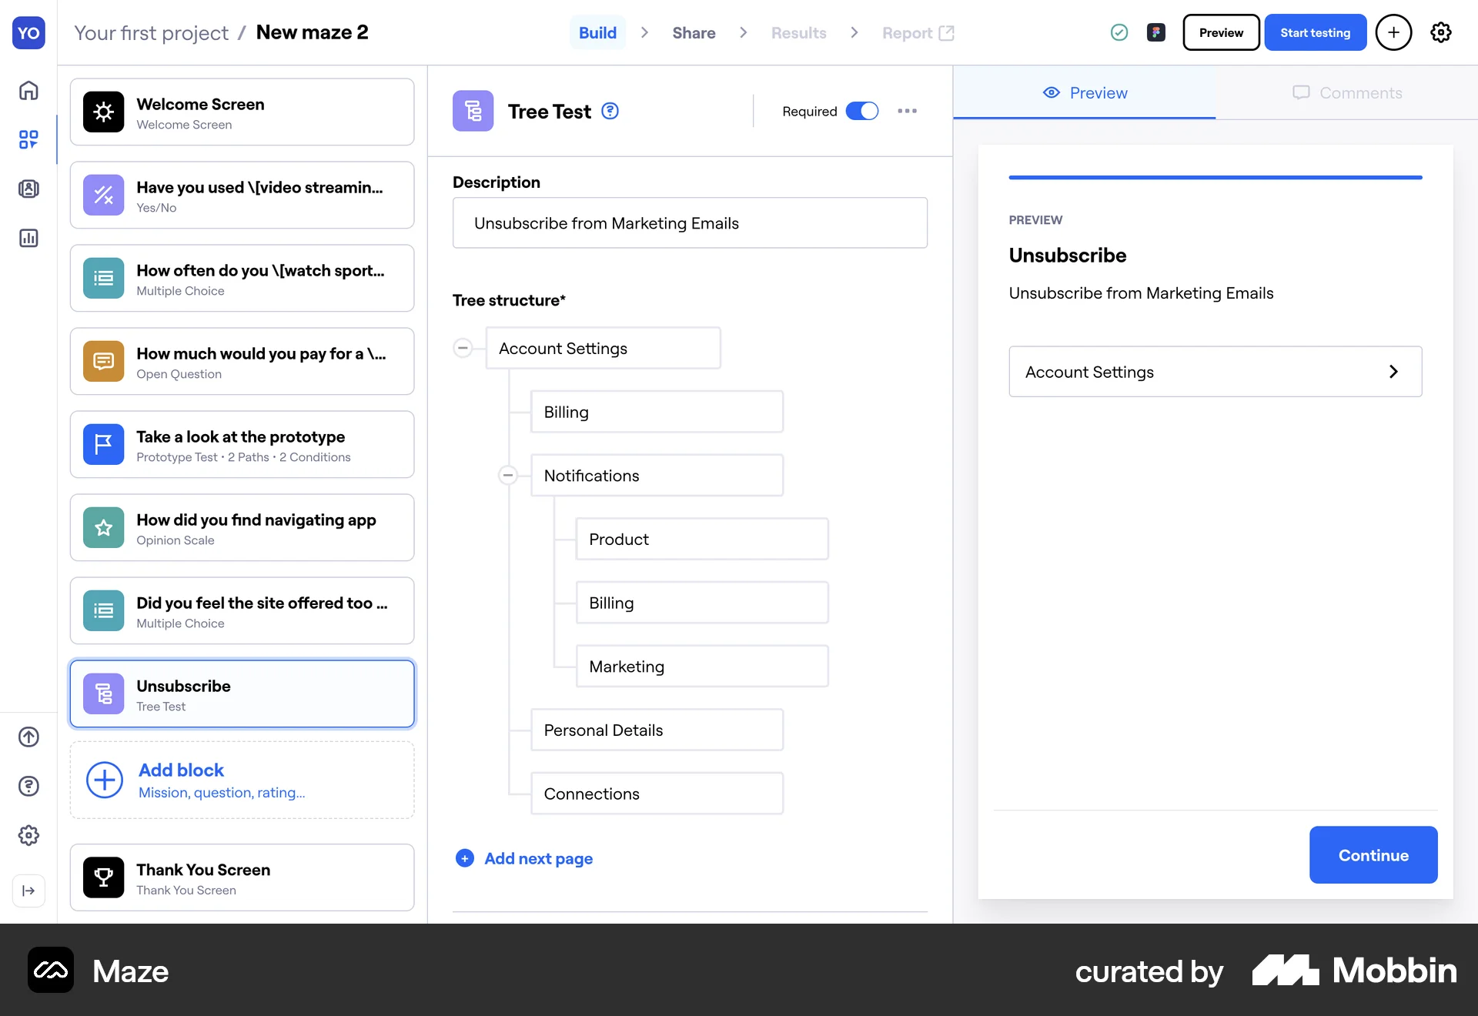Image resolution: width=1478 pixels, height=1016 pixels.
Task: Open the more options menu beside Required
Action: tap(908, 111)
